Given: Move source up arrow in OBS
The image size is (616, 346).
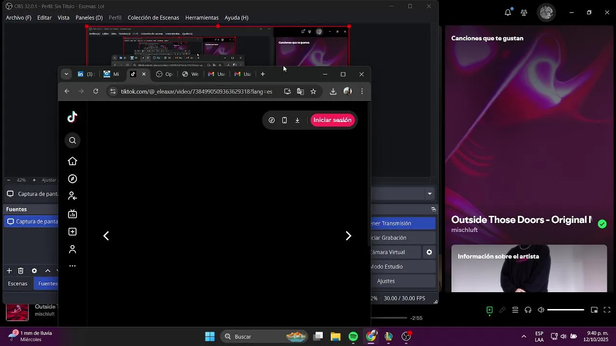Looking at the screenshot, I should tap(48, 271).
